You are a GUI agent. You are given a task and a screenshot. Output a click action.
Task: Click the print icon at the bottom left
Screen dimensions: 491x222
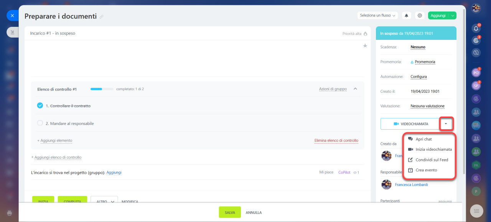(9, 213)
